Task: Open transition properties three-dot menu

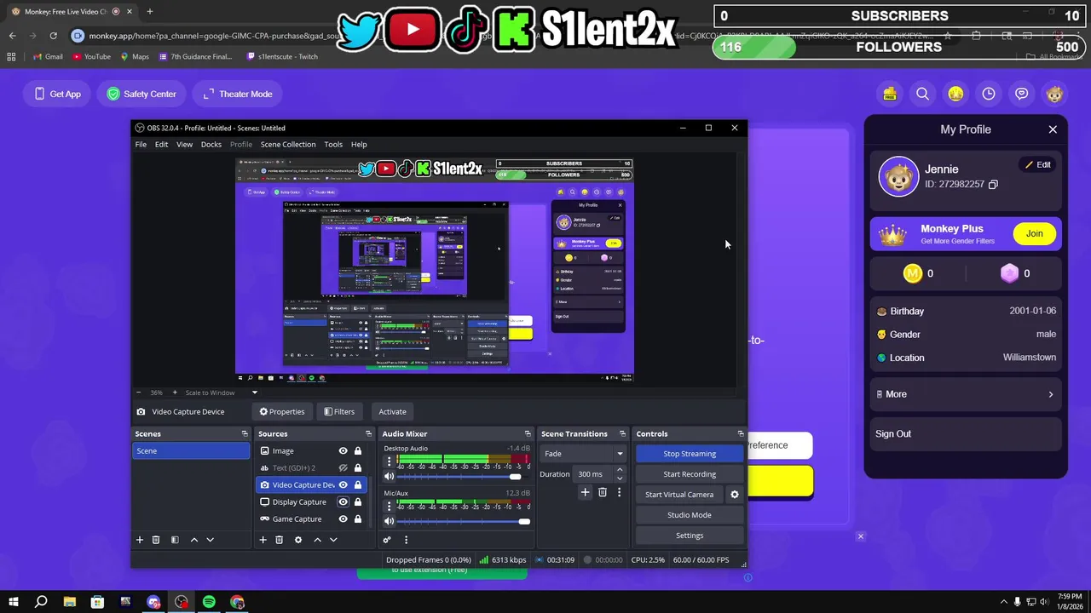Action: tap(619, 492)
